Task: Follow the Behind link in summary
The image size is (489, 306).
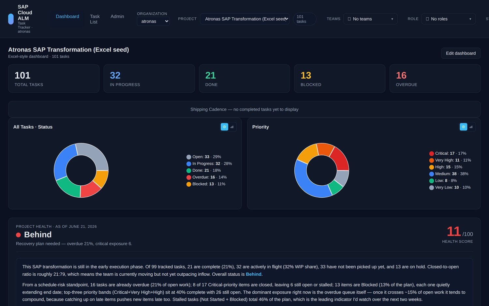Action: pyautogui.click(x=253, y=274)
